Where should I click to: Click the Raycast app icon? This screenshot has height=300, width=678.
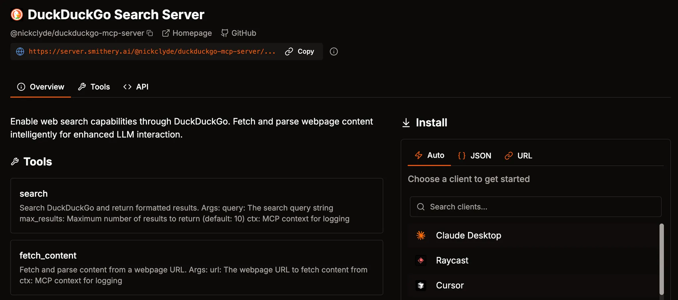tap(421, 261)
